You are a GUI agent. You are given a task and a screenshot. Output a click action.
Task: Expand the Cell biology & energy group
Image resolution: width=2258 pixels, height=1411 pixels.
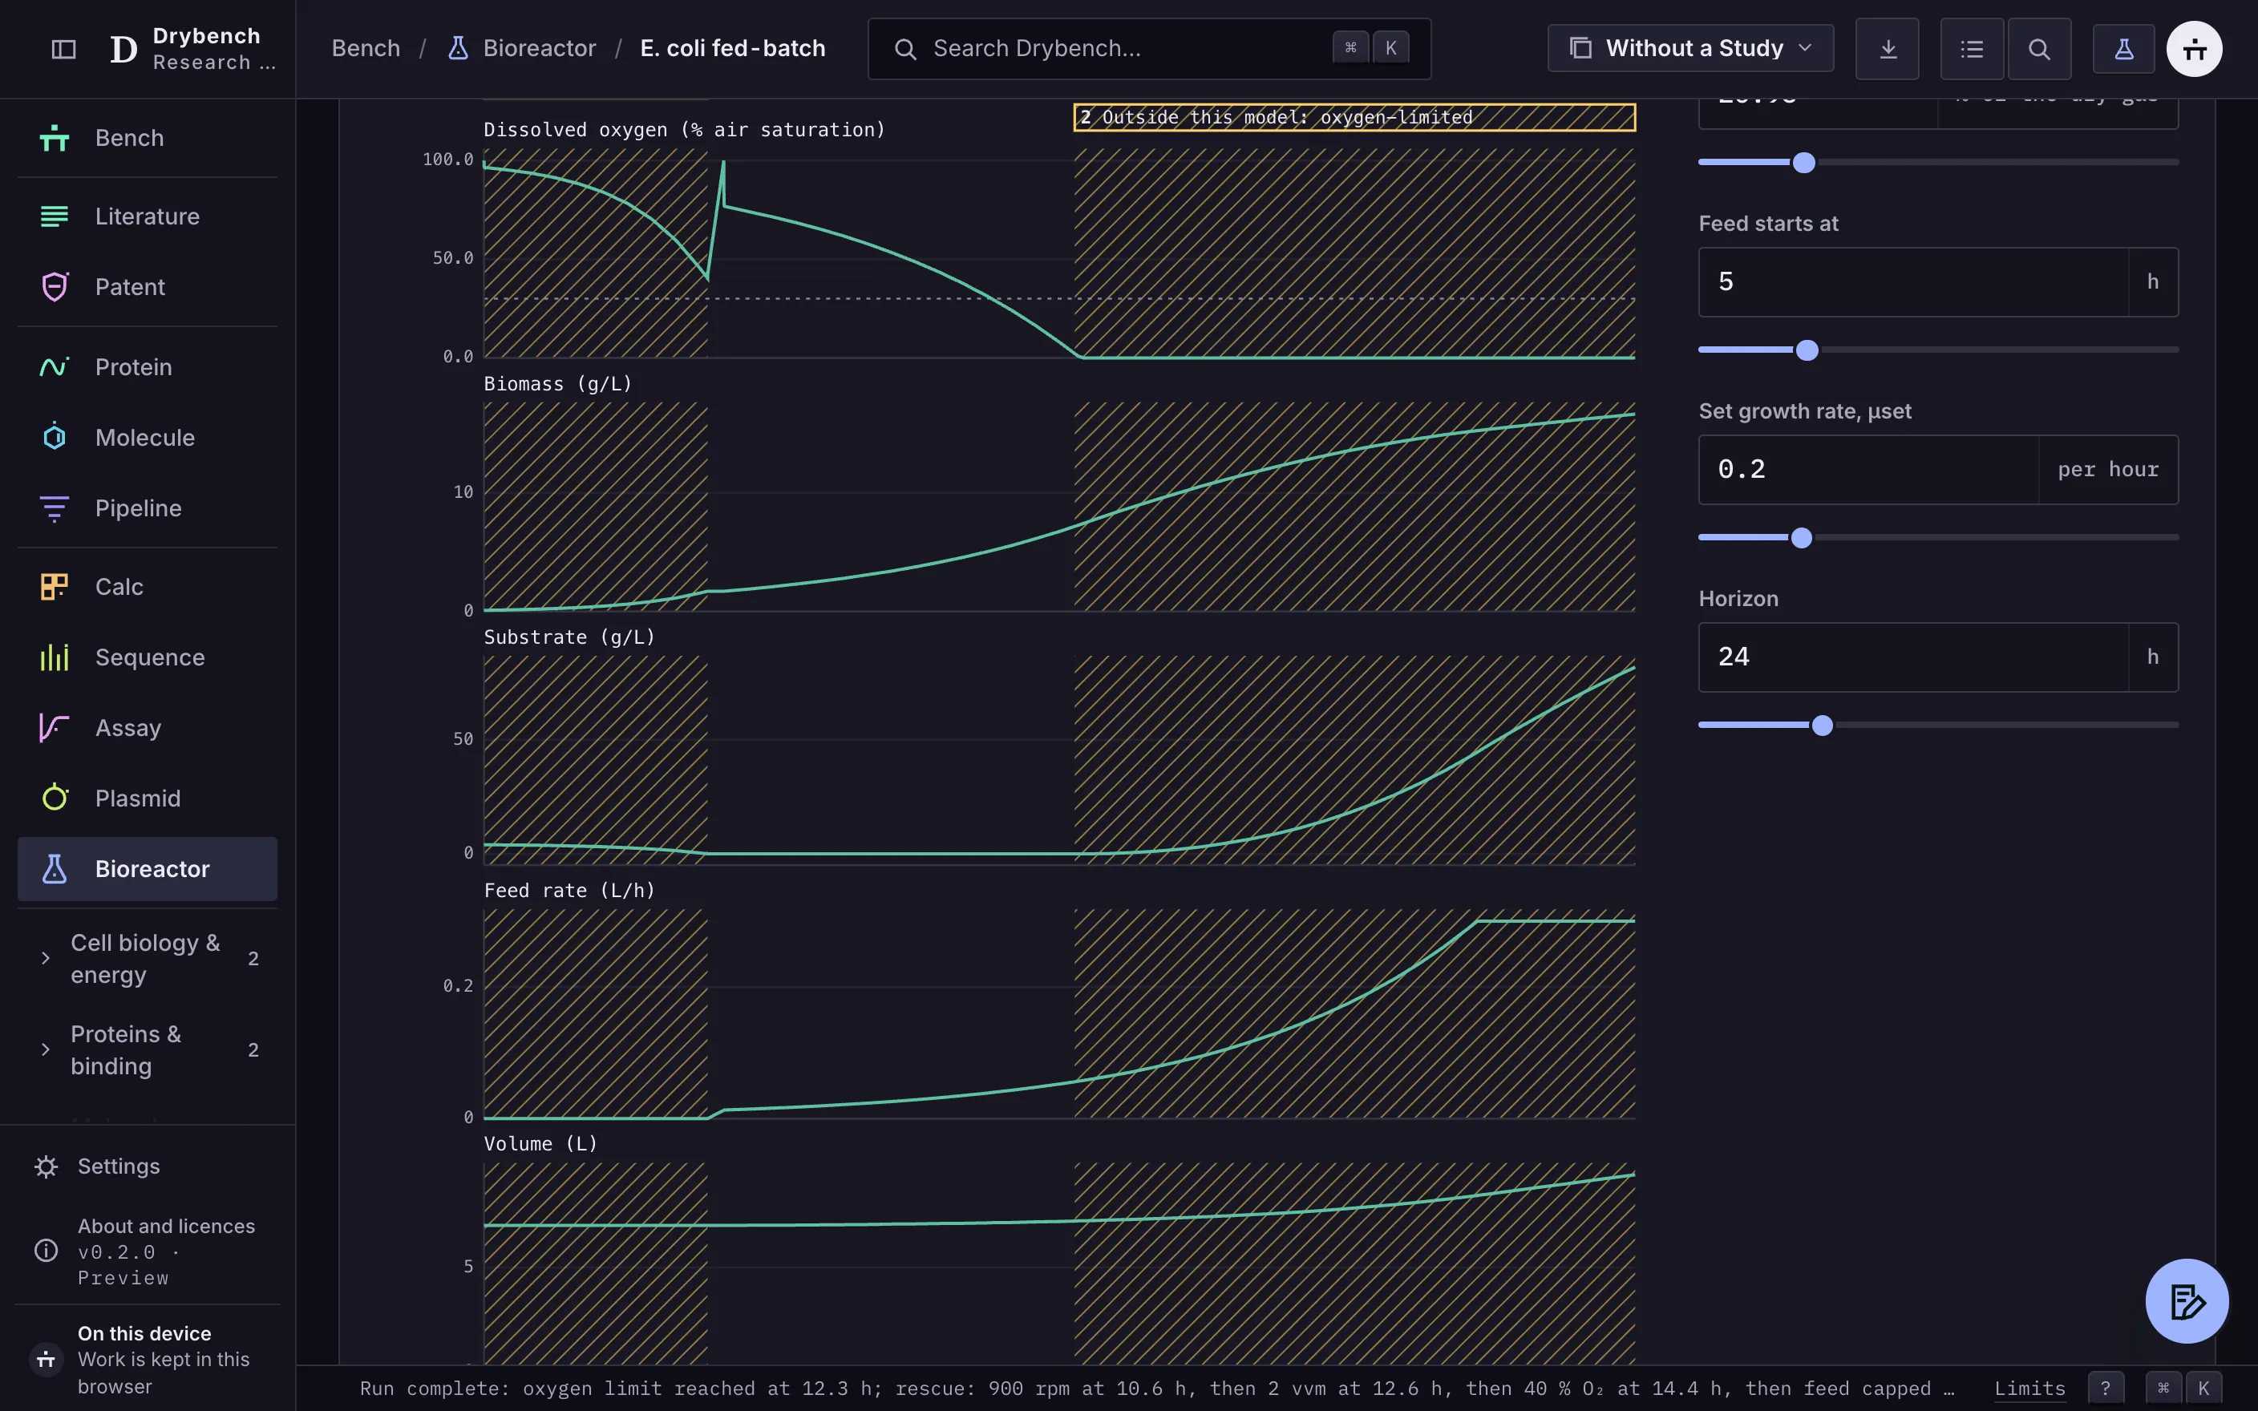click(x=148, y=958)
